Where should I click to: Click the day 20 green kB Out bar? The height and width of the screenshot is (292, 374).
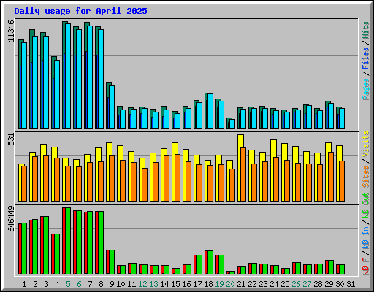coord(232,272)
